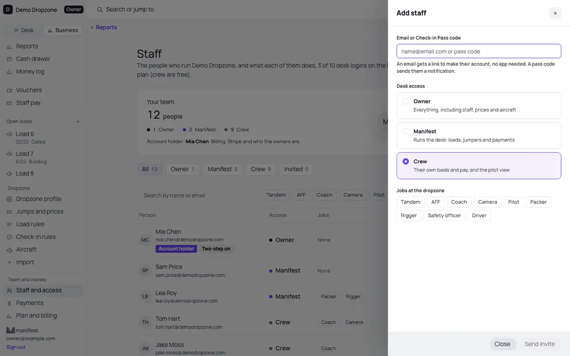
Task: Click the Sign out link
Action: (x=16, y=347)
